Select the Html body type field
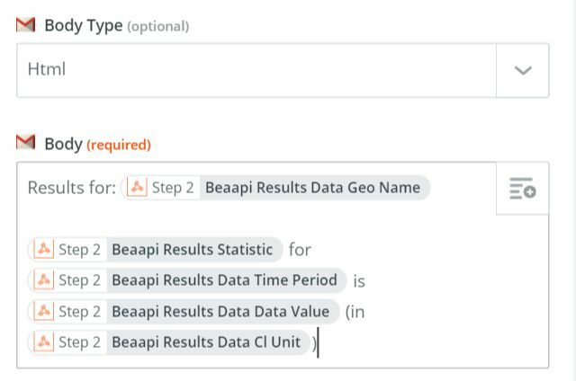Viewport: 576px width, 381px height. pos(256,70)
